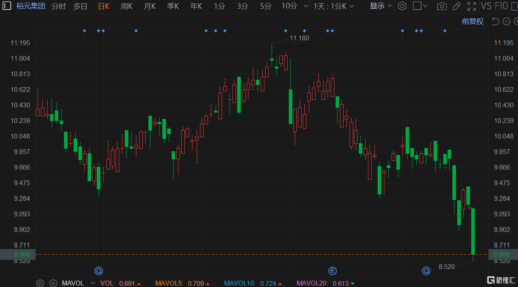Select the 5分 five-minute chart tab
The image size is (518, 287).
pos(266,6)
